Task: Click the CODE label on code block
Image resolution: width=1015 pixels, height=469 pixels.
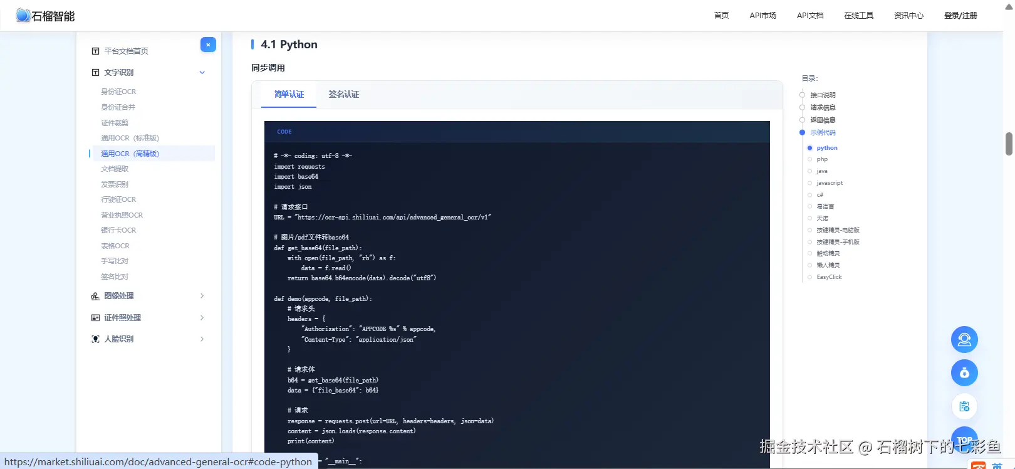Action: point(284,132)
